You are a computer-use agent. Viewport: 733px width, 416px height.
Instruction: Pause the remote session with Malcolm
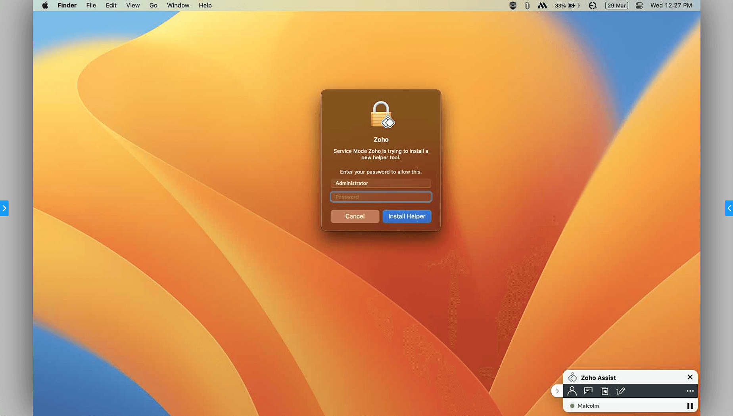click(x=690, y=405)
